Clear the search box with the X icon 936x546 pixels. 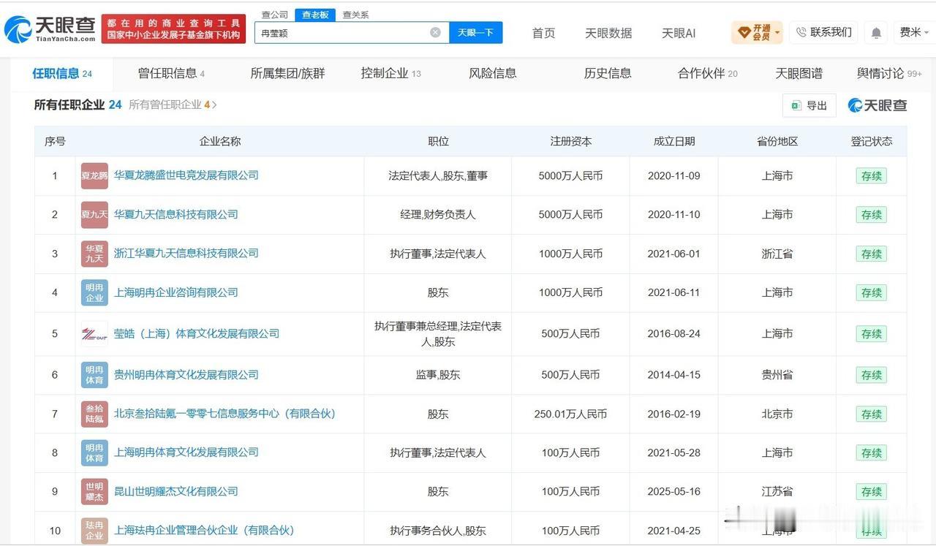[x=435, y=32]
